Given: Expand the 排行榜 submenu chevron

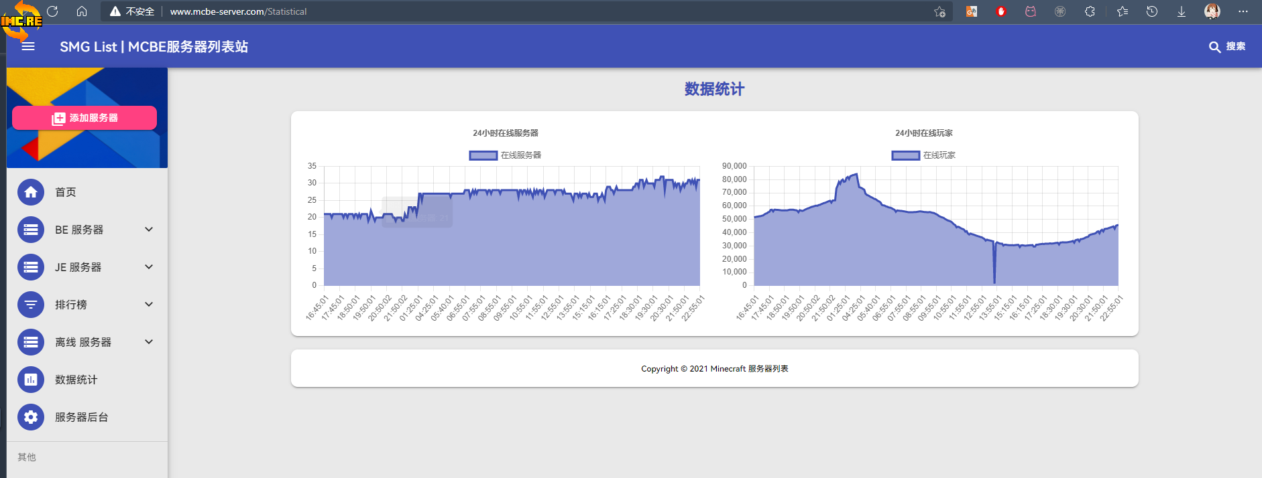Looking at the screenshot, I should click(x=149, y=305).
